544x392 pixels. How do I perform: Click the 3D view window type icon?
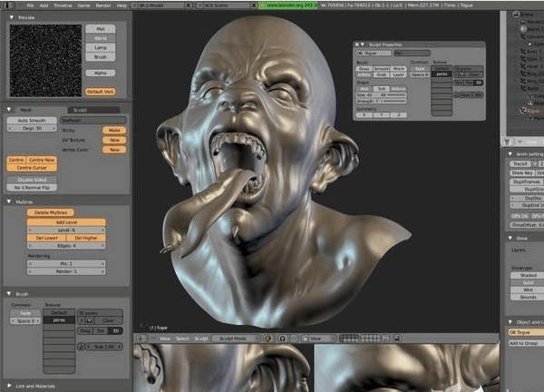point(140,337)
